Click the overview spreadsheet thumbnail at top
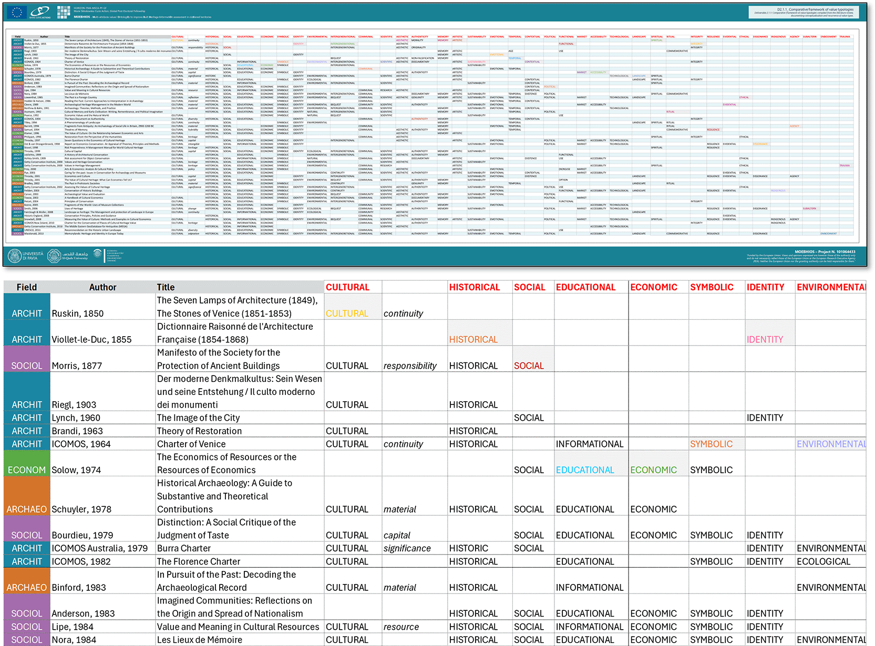 [435, 134]
